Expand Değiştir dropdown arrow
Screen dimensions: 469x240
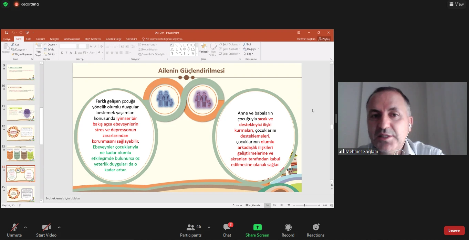pos(258,49)
